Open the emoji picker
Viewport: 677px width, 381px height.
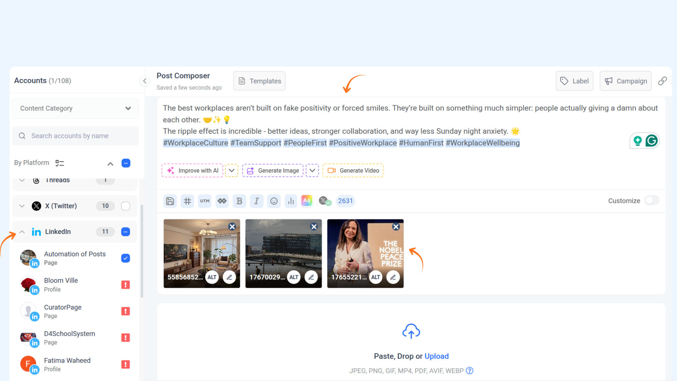click(x=274, y=201)
